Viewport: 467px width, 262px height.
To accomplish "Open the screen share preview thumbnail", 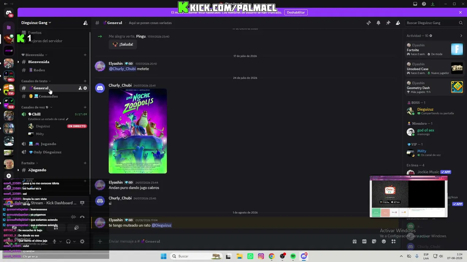I will [x=409, y=196].
